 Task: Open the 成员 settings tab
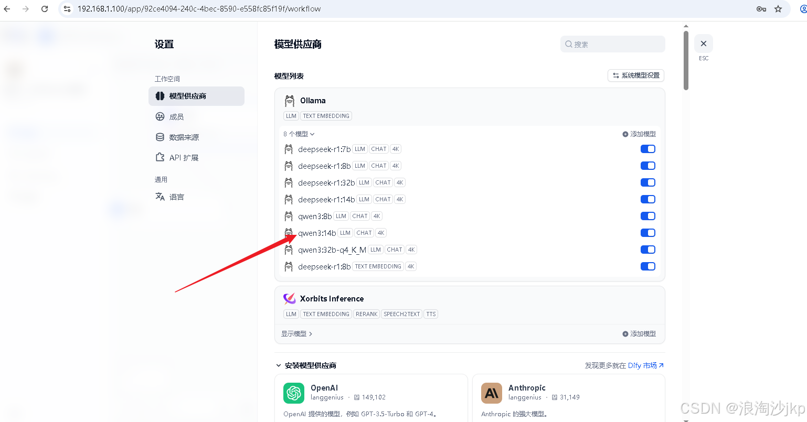(x=197, y=117)
